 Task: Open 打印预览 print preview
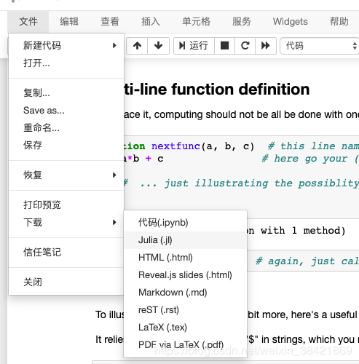click(x=66, y=205)
